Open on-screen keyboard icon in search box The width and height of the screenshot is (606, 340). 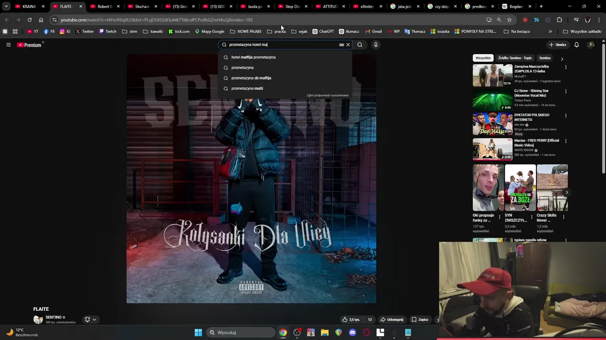point(341,45)
